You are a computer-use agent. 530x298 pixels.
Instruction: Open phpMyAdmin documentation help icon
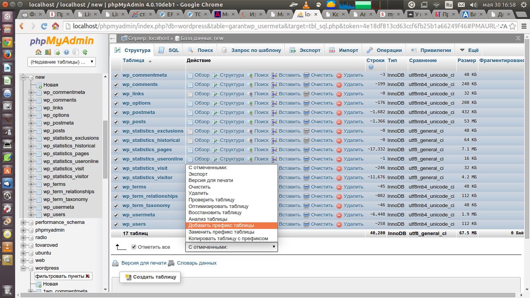[x=66, y=52]
